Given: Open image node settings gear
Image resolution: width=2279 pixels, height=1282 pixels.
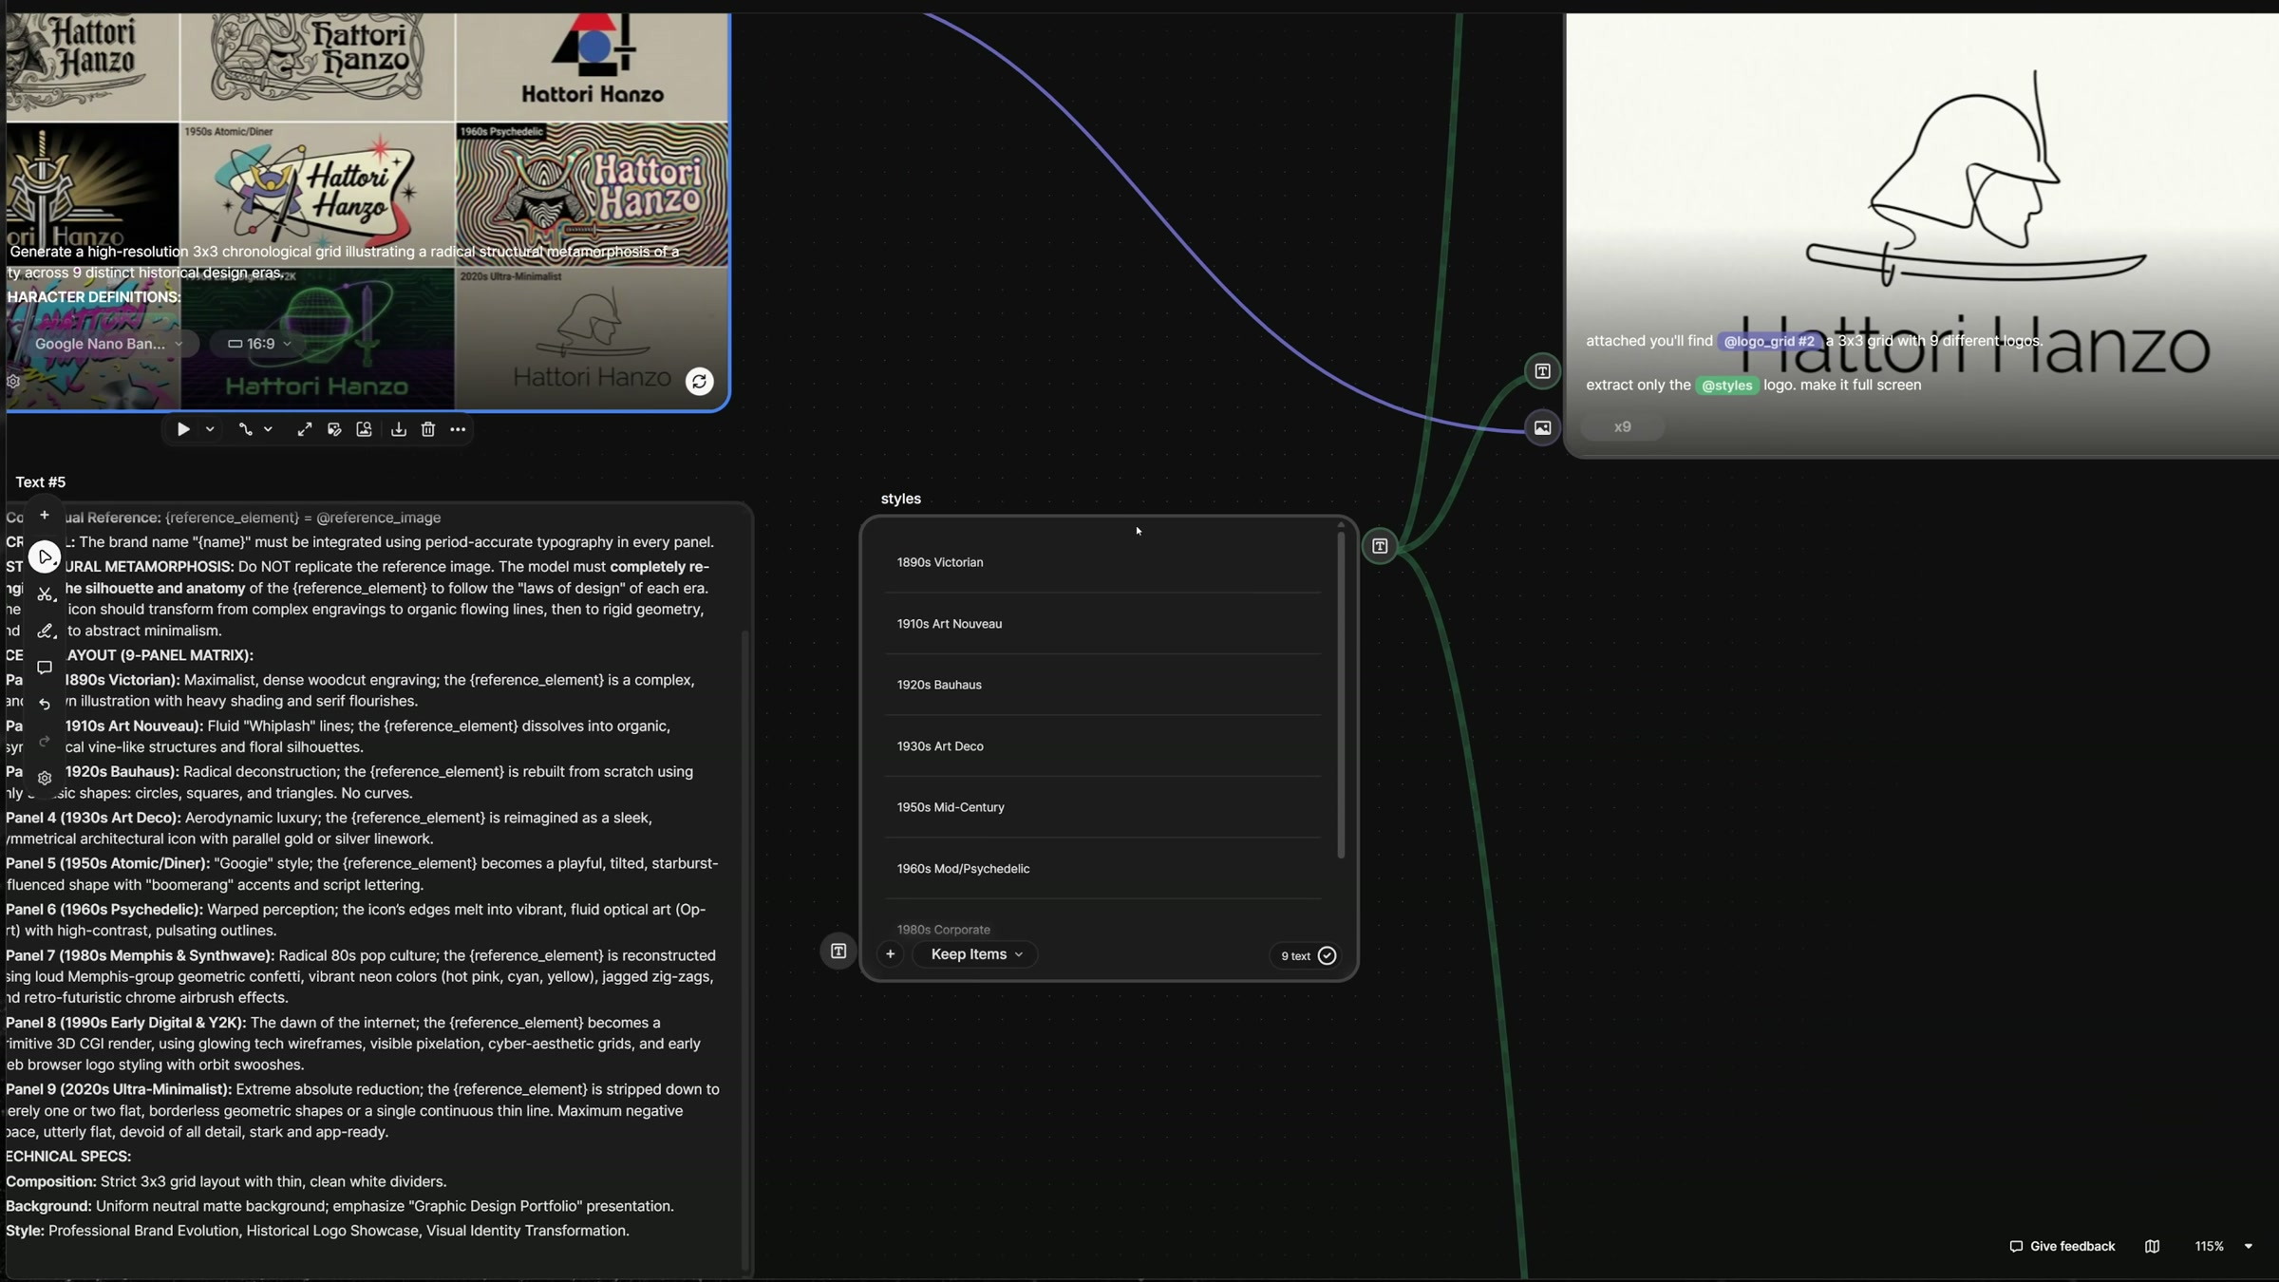Looking at the screenshot, I should pyautogui.click(x=13, y=382).
